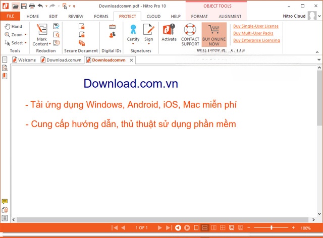Go to the first page
The height and width of the screenshot is (238, 323).
pyautogui.click(x=115, y=228)
